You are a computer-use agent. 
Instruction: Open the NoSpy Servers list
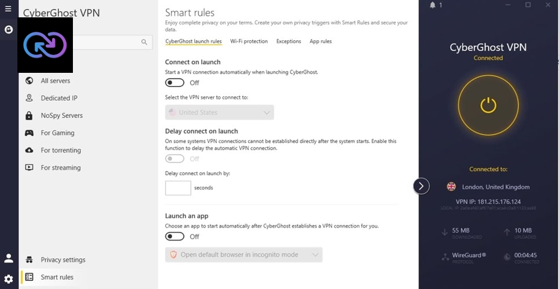61,116
